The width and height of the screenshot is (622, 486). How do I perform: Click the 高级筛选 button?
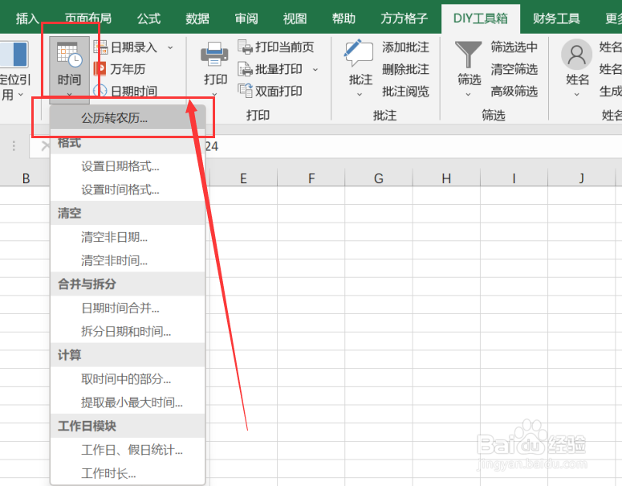click(x=514, y=92)
